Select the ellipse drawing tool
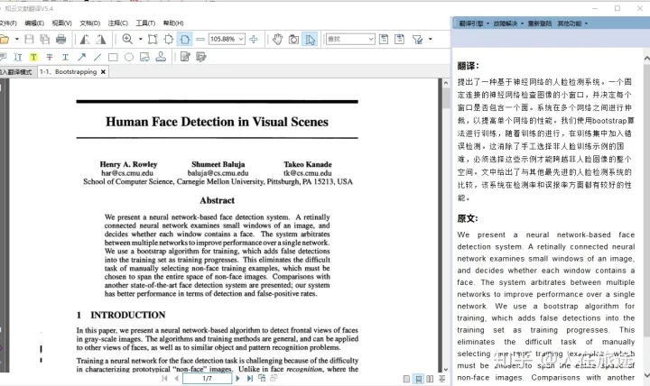 [x=129, y=57]
